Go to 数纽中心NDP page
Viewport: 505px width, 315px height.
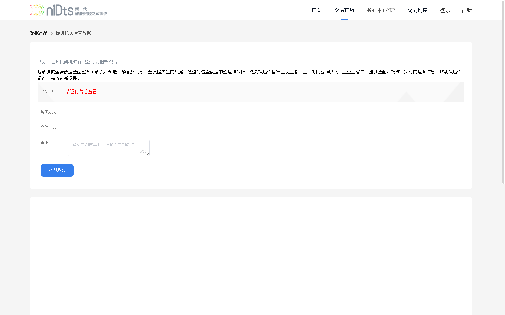coord(381,10)
